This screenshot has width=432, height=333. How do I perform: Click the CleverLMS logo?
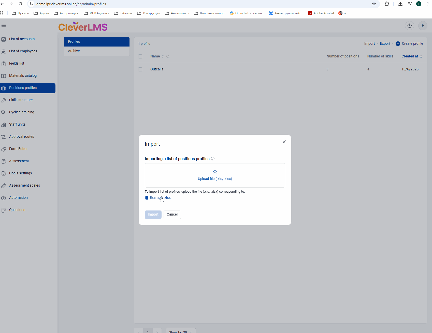click(83, 26)
